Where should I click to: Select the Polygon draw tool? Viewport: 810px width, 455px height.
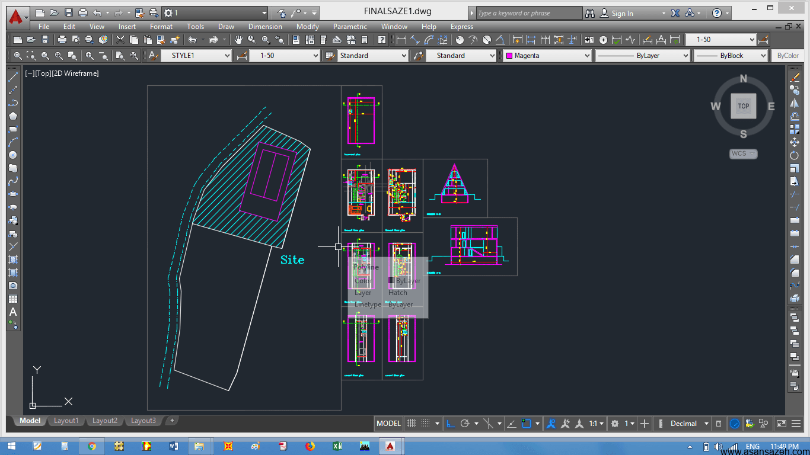13,116
